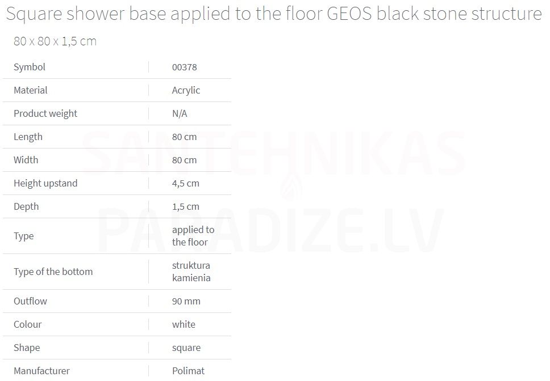
Task: Click the Height upstand label
Action: pos(45,183)
